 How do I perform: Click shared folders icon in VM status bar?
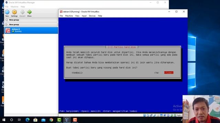click(158, 115)
